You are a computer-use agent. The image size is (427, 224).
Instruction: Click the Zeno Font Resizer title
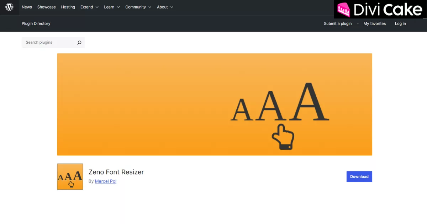pos(116,172)
